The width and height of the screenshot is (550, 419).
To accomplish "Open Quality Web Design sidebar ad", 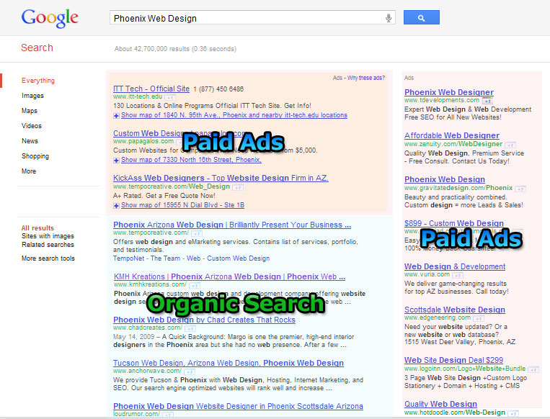I will [x=440, y=404].
